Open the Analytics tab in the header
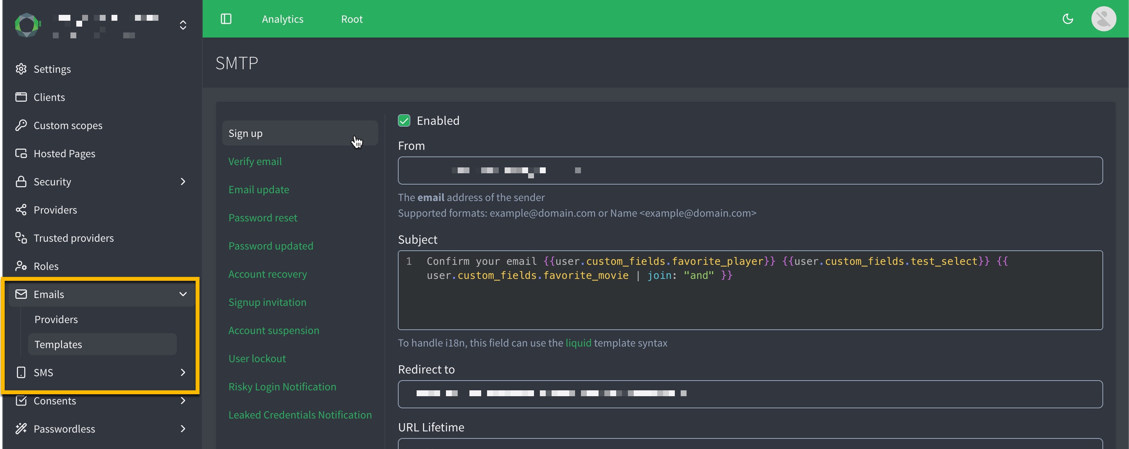Viewport: 1129px width, 449px height. point(282,19)
